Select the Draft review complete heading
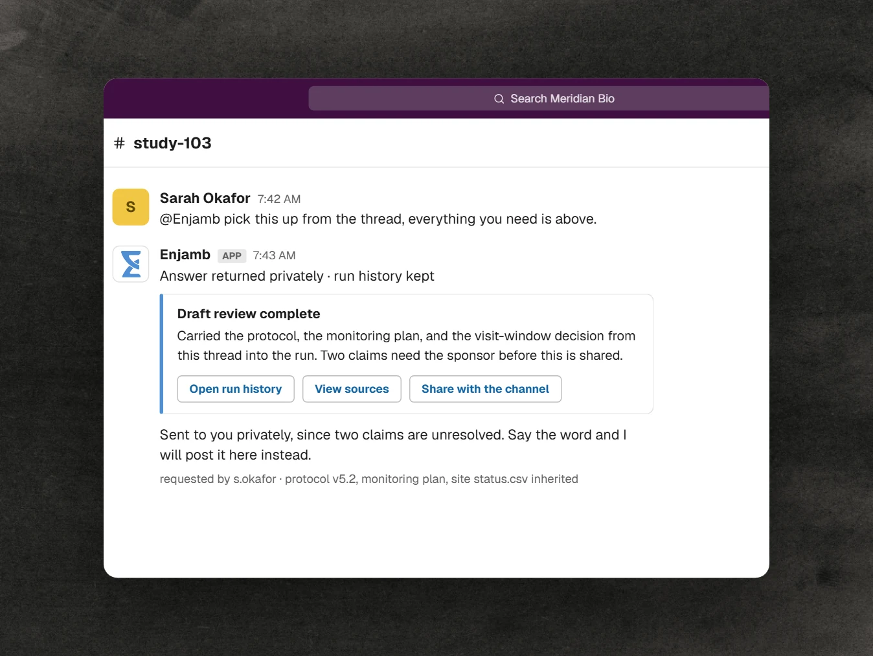Viewport: 873px width, 656px height. [249, 314]
